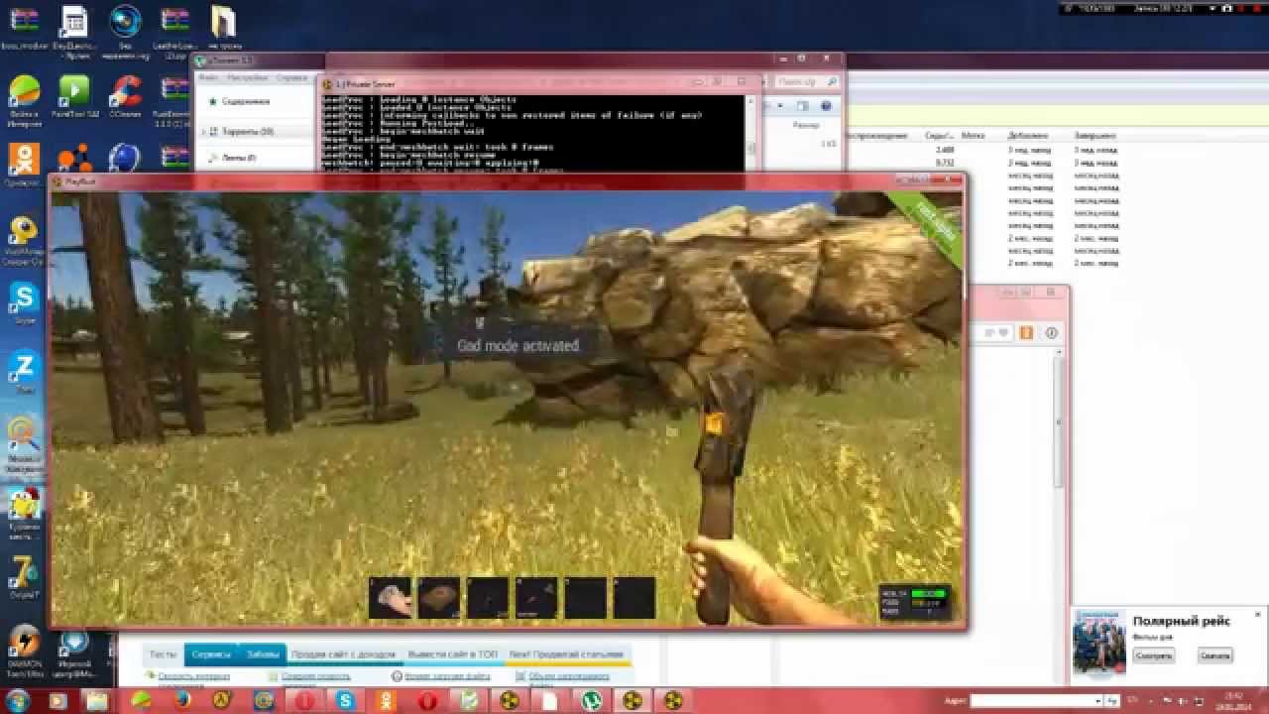Select the third hotbar slot
The image size is (1269, 714).
point(488,598)
